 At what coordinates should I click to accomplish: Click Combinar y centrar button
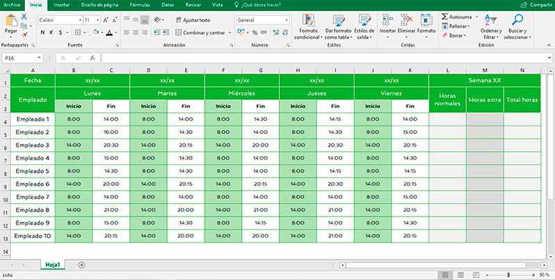point(201,33)
